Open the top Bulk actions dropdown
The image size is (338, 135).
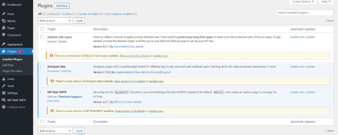pyautogui.click(x=55, y=20)
